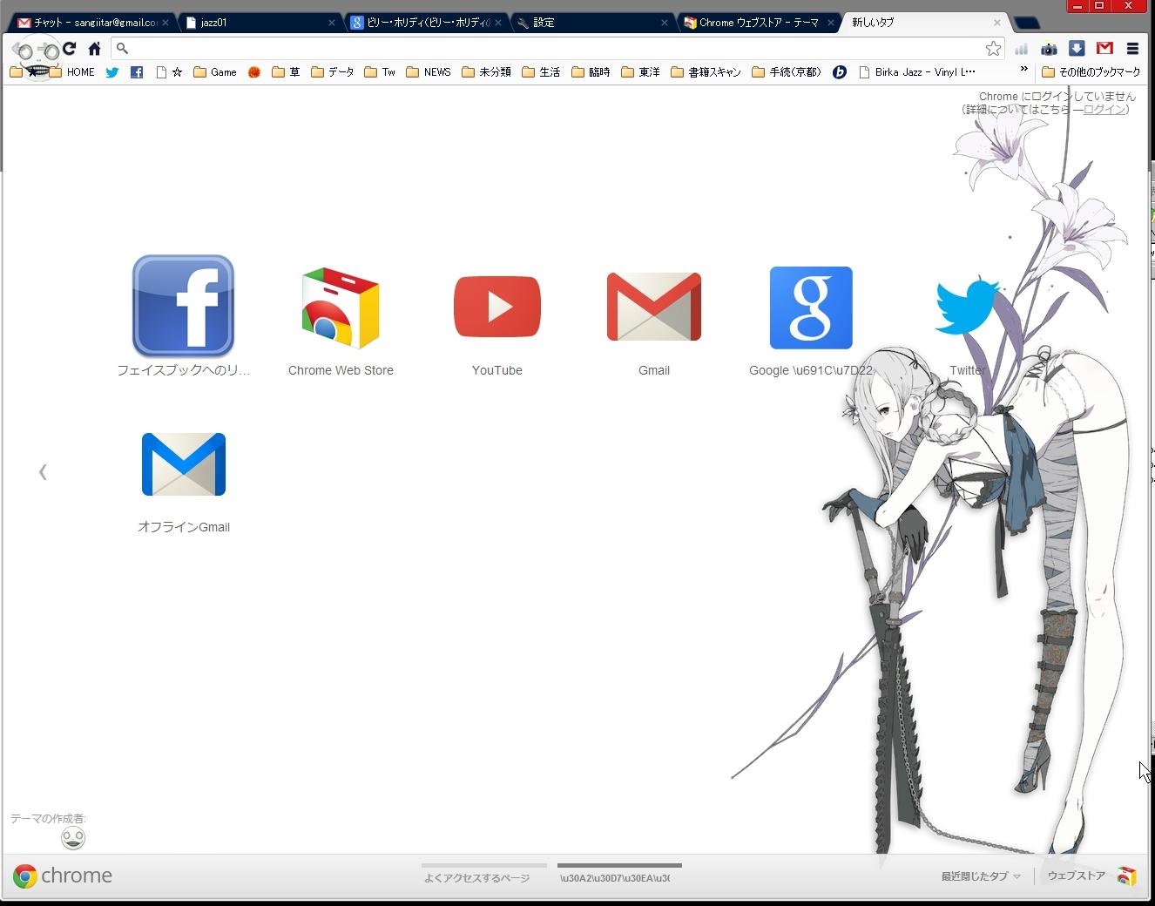Click the Gmail checker extension icon
Screen dimensions: 1155x906
pyautogui.click(x=1104, y=49)
